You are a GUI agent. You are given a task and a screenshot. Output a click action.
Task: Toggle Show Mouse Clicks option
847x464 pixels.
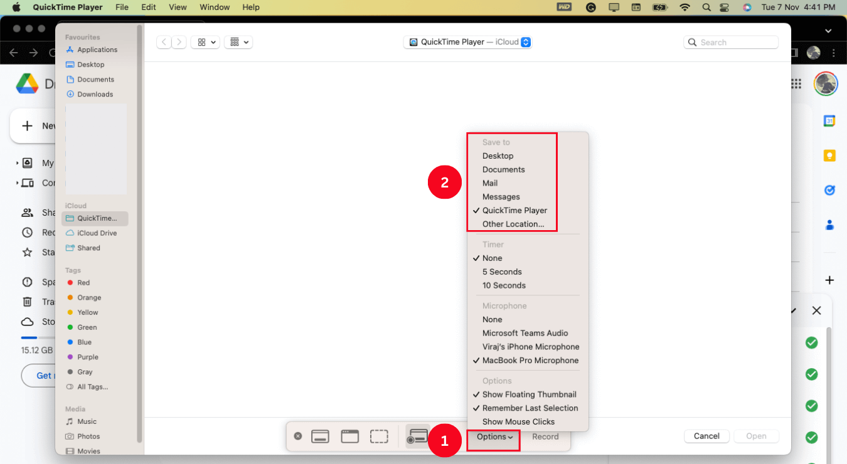click(x=518, y=422)
